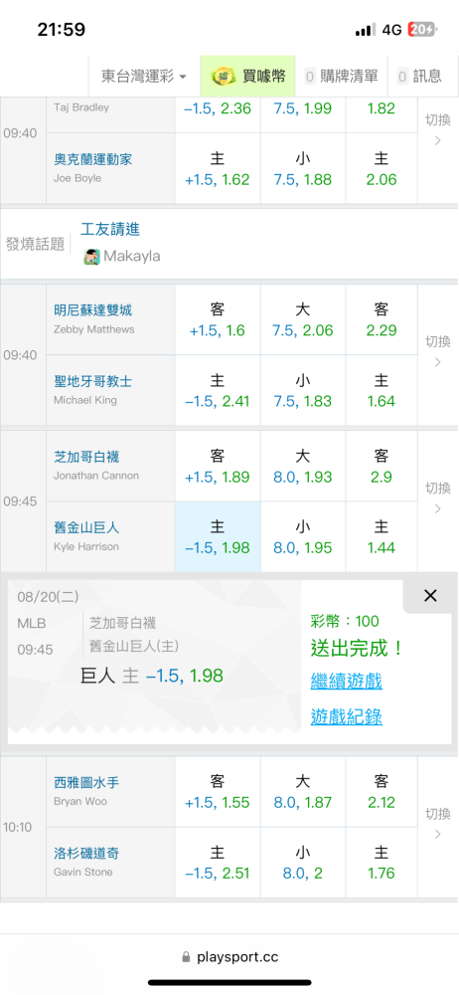Select 客 2.12 moneyline for 西雅圖水手

pyautogui.click(x=382, y=791)
